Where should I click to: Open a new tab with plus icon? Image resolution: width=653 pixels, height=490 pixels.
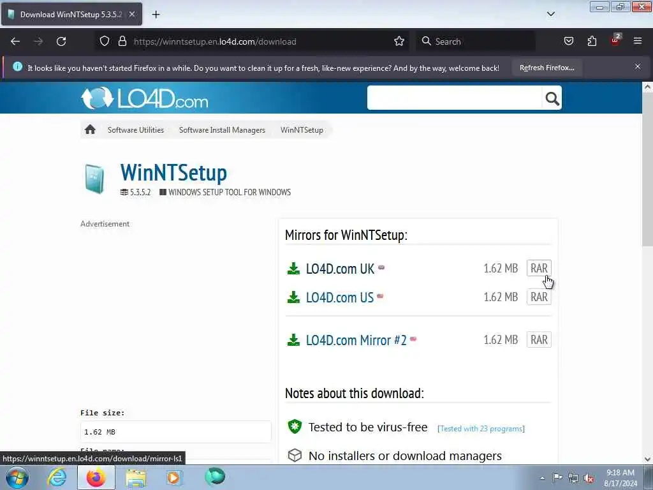pos(156,15)
